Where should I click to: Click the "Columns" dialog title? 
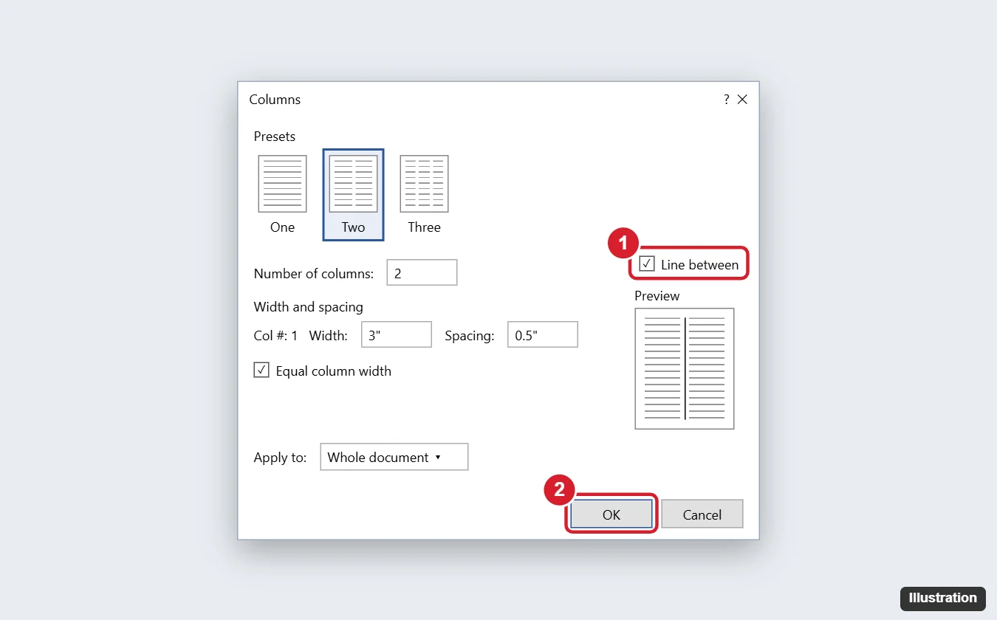click(275, 100)
